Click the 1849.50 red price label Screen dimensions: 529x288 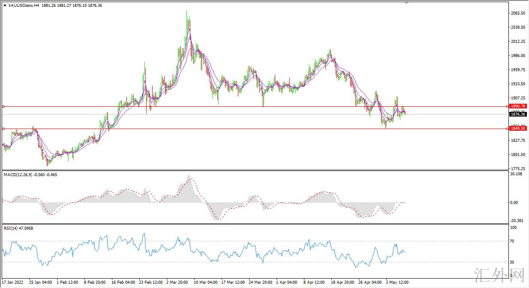[x=518, y=129]
